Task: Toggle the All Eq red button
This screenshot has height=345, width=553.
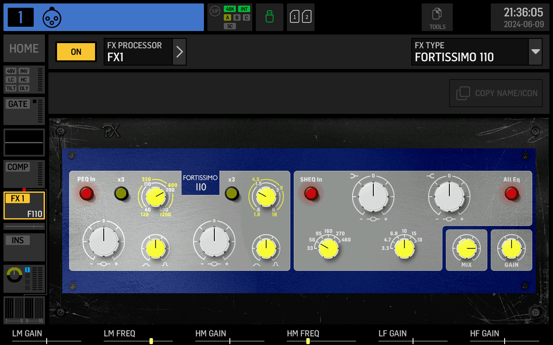Action: [x=512, y=194]
